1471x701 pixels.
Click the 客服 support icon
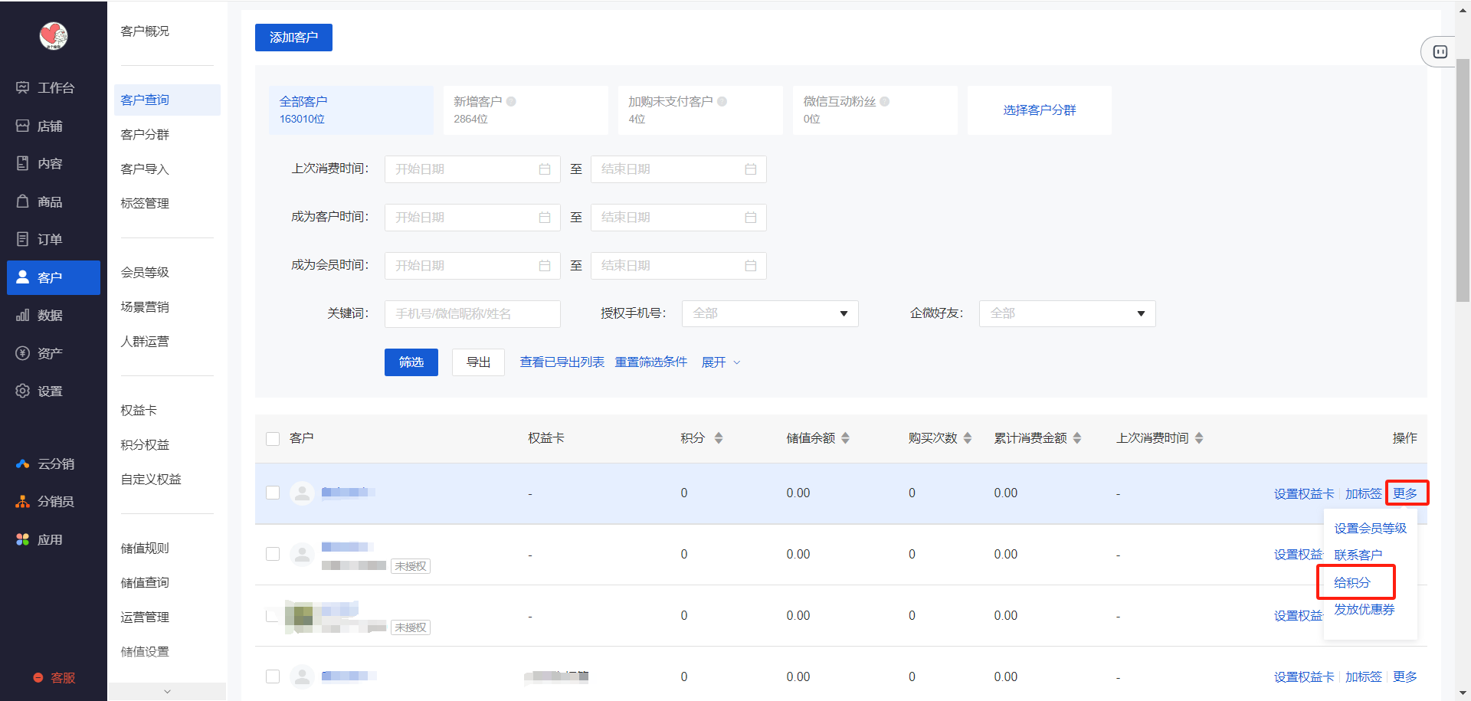tap(38, 678)
